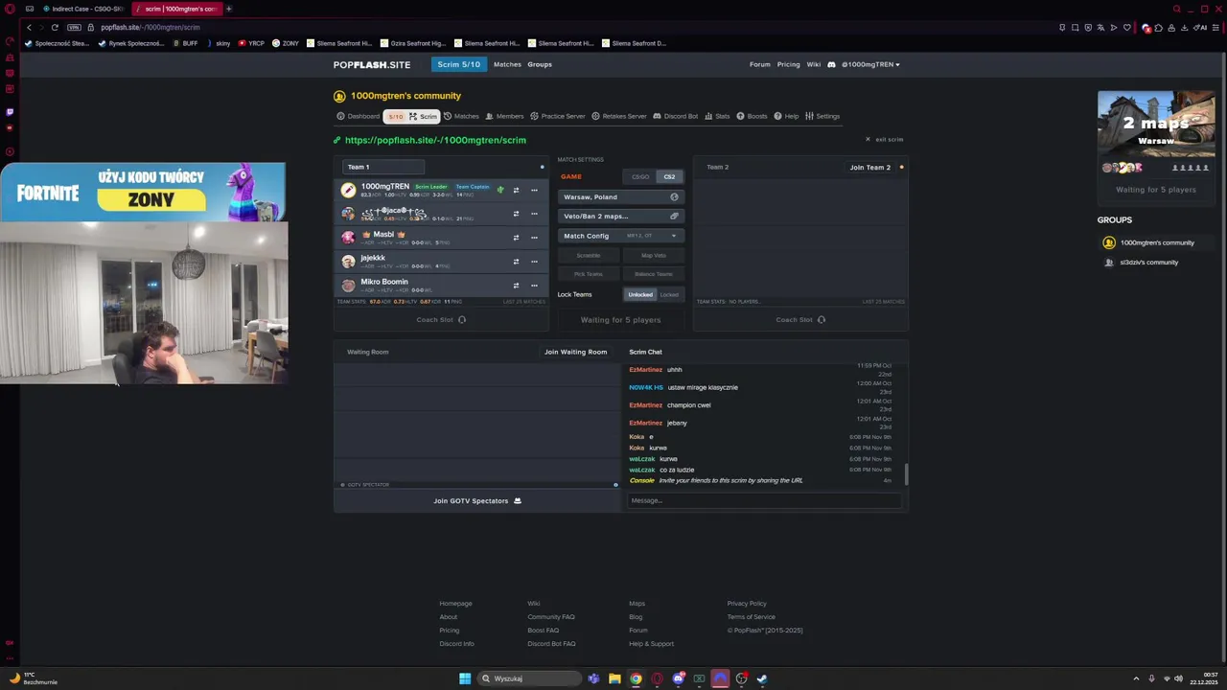
Task: Open the Boosts tab
Action: click(752, 116)
